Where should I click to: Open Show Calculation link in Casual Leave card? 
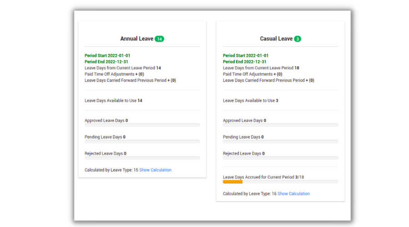pos(294,194)
